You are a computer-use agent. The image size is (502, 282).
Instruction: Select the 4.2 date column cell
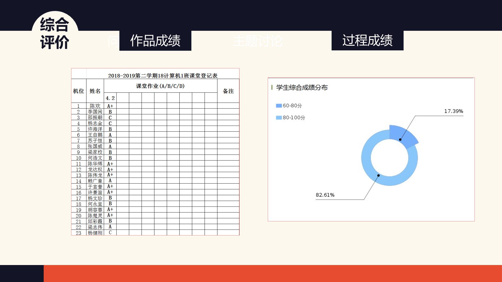[x=110, y=98]
